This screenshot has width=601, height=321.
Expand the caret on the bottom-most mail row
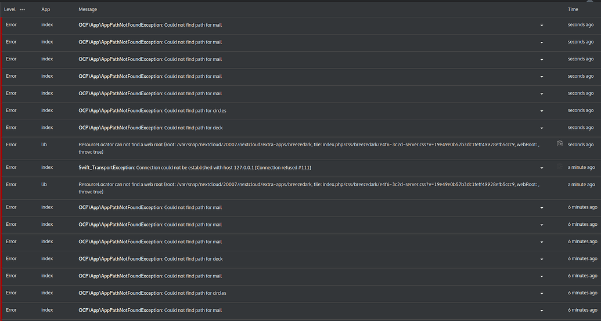coord(542,311)
